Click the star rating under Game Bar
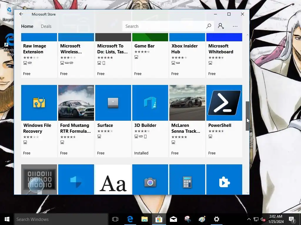This screenshot has height=225, width=301. [142, 52]
